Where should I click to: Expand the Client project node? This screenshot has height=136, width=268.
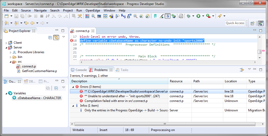pyautogui.click(x=7, y=43)
